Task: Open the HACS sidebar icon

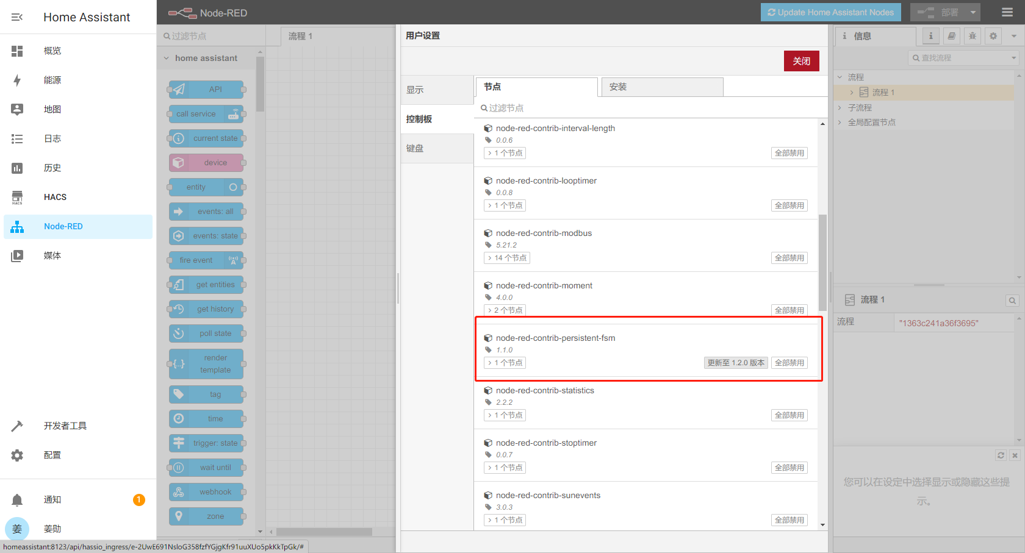Action: pyautogui.click(x=17, y=197)
